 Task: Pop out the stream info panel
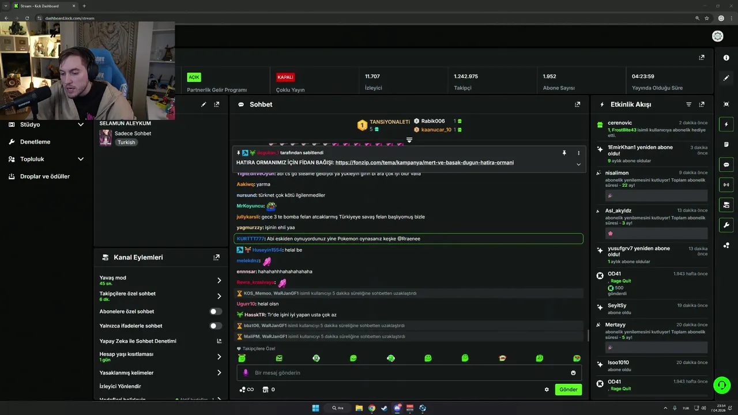216,104
